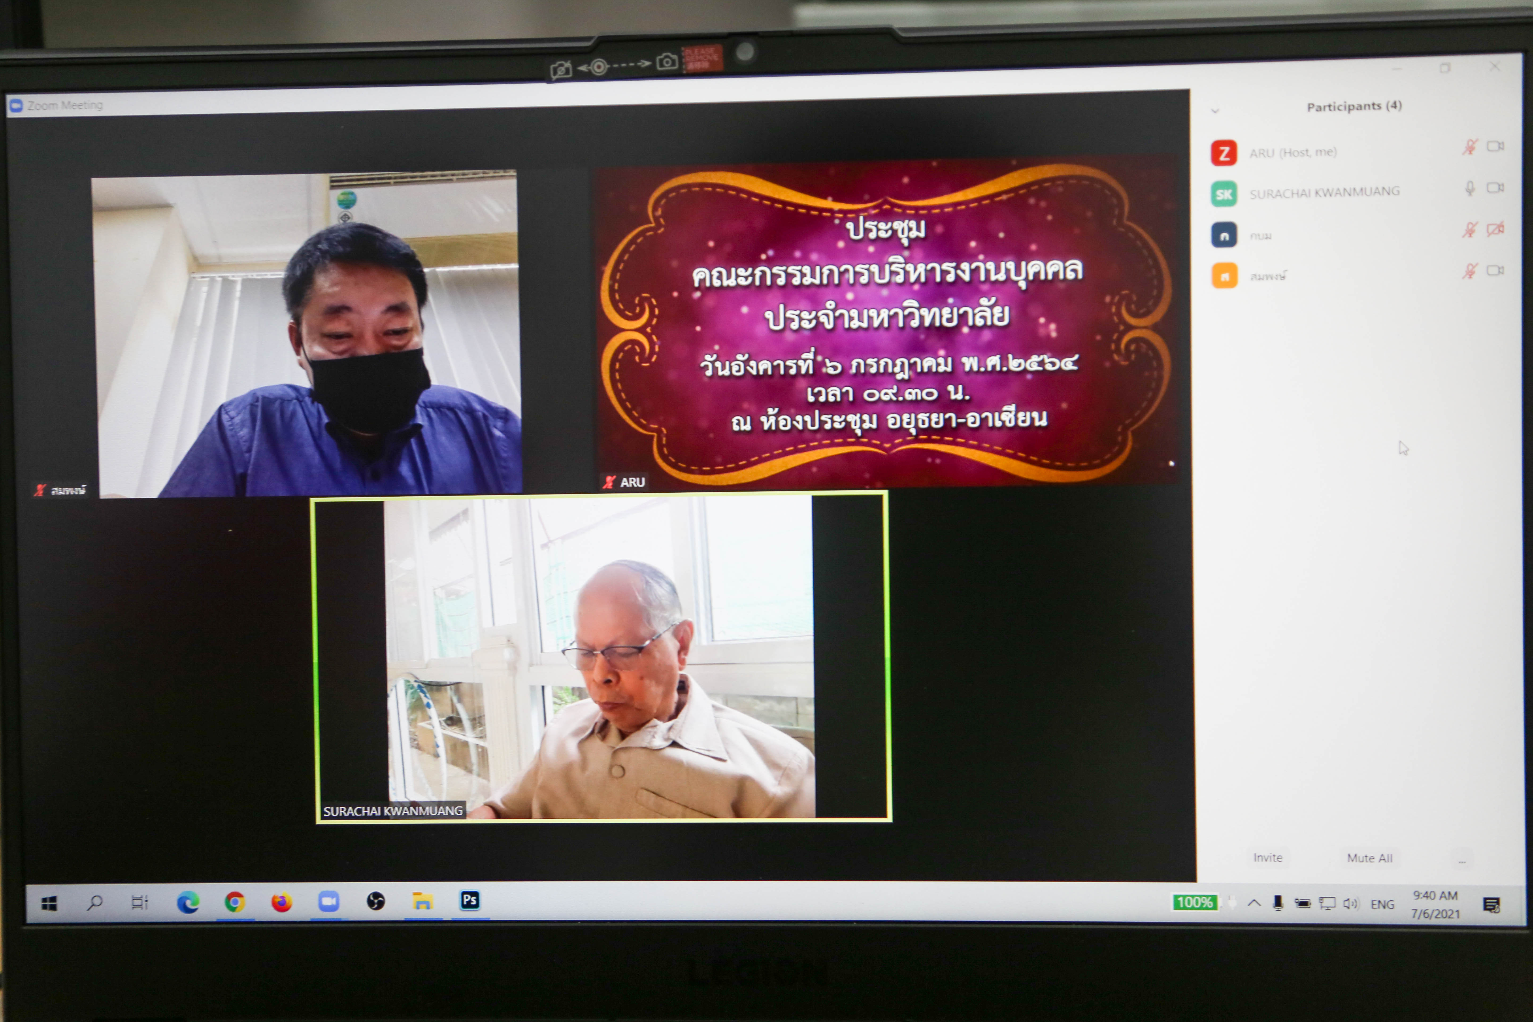
Task: Click the ARU participant avatar icon
Action: click(x=1223, y=153)
